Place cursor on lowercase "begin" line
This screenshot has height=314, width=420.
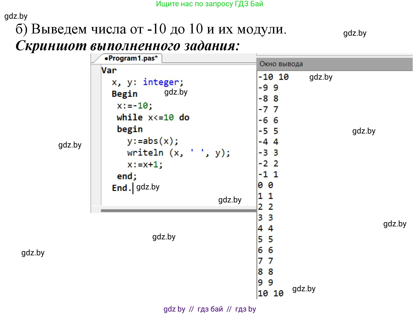[130, 129]
